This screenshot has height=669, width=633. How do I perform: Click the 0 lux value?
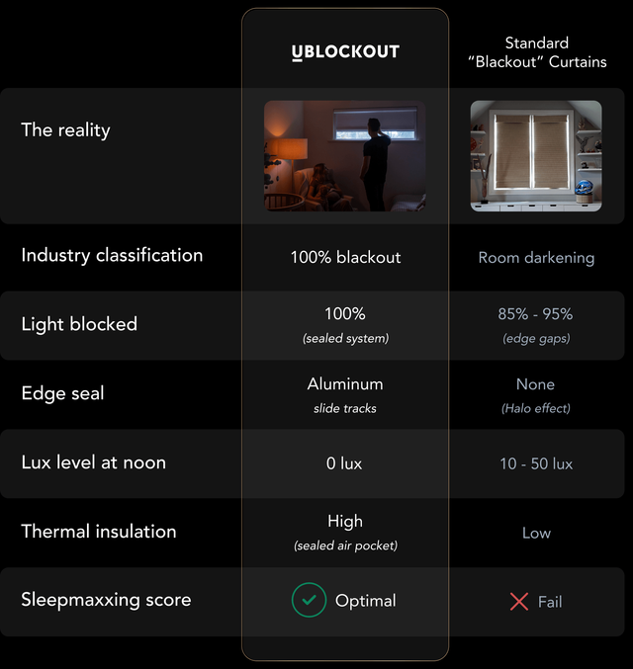(x=344, y=463)
